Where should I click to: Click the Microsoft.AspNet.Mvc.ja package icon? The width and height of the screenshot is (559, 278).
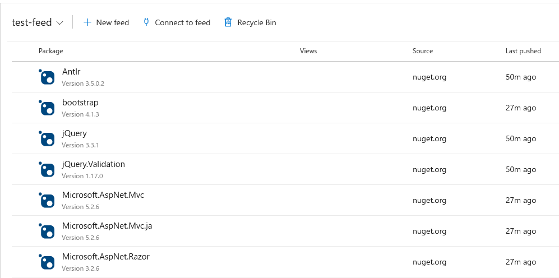pos(47,231)
